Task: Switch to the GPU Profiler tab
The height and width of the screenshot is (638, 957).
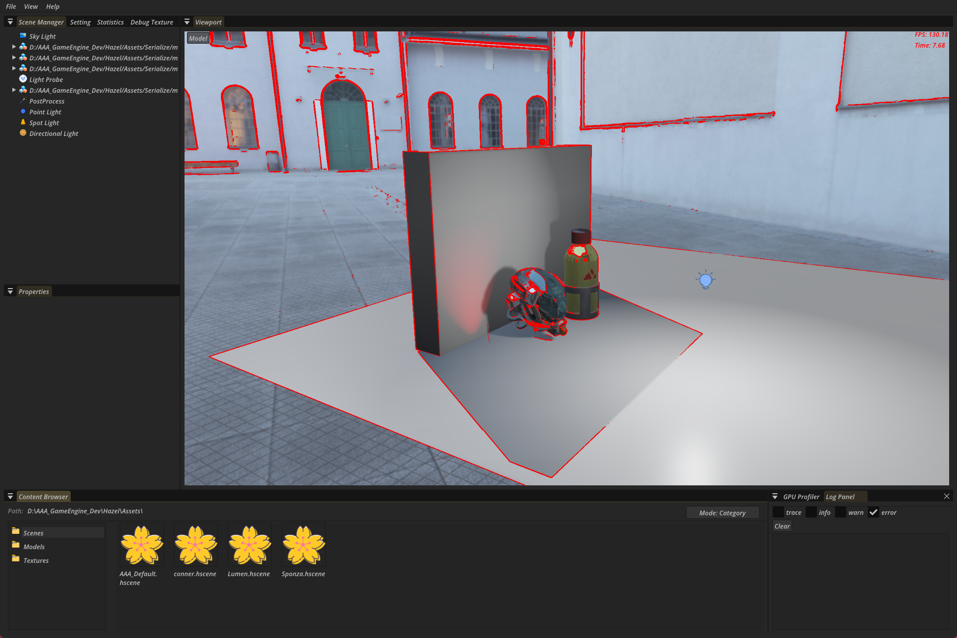Action: click(x=801, y=497)
